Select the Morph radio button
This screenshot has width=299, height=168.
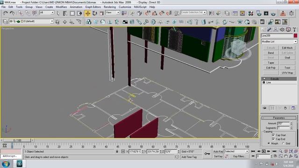tap(269, 143)
